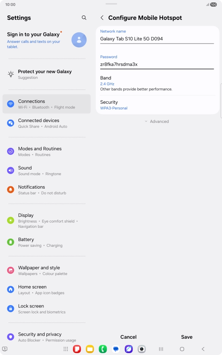Go back from Configure Mobile Hotspot
This screenshot has width=222, height=355.
[x=102, y=18]
